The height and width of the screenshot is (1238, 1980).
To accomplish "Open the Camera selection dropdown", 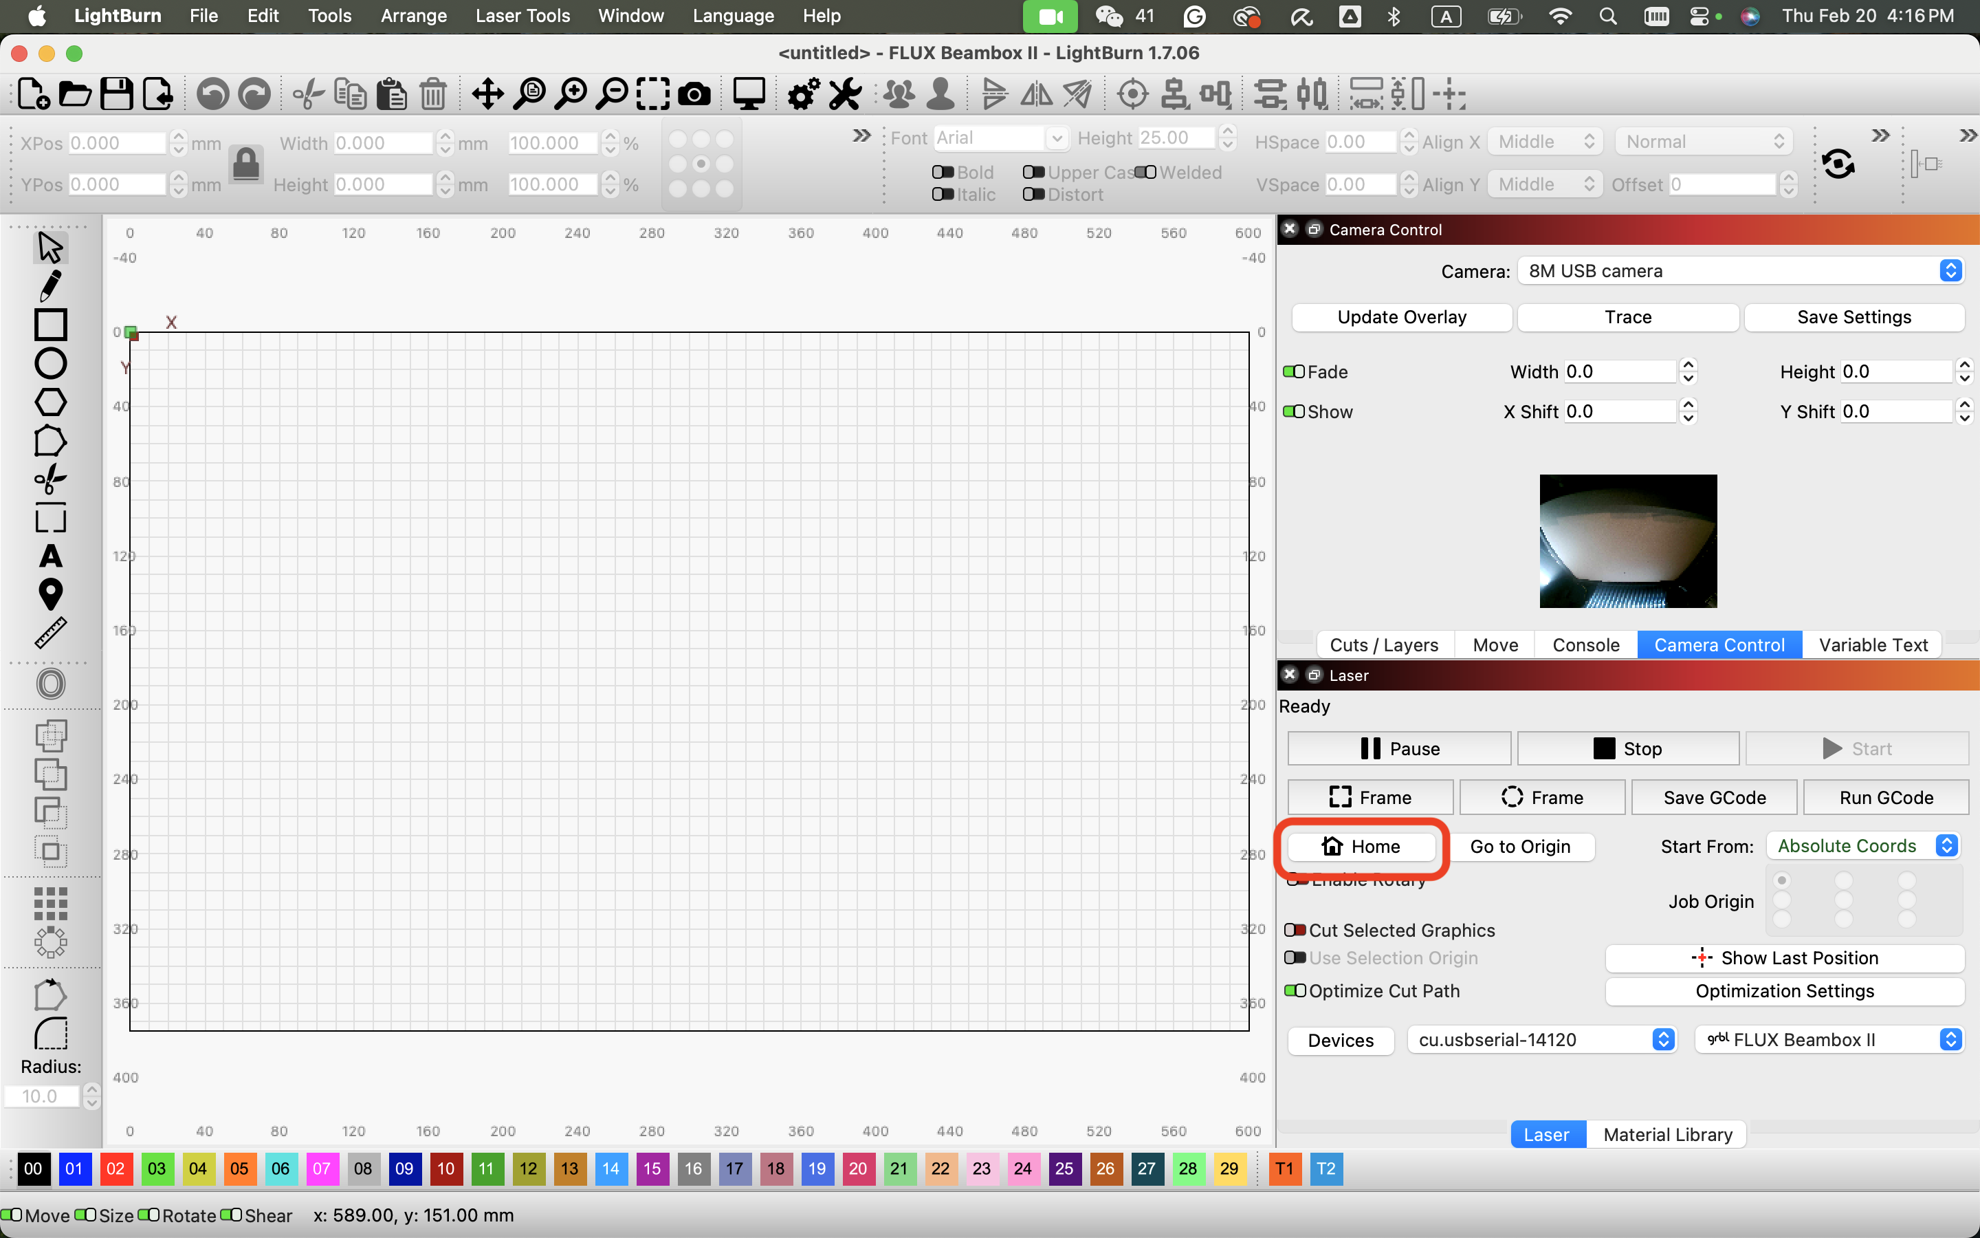I will click(x=1739, y=271).
